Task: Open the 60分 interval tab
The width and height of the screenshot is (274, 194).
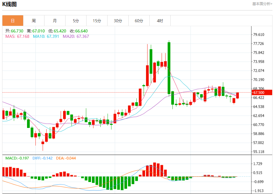Action: pos(139,21)
